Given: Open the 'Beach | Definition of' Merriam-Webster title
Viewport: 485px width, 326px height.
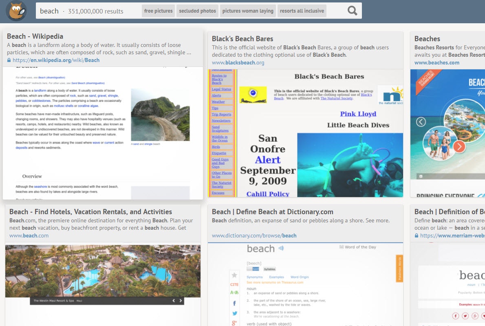Looking at the screenshot, I should click(x=450, y=212).
